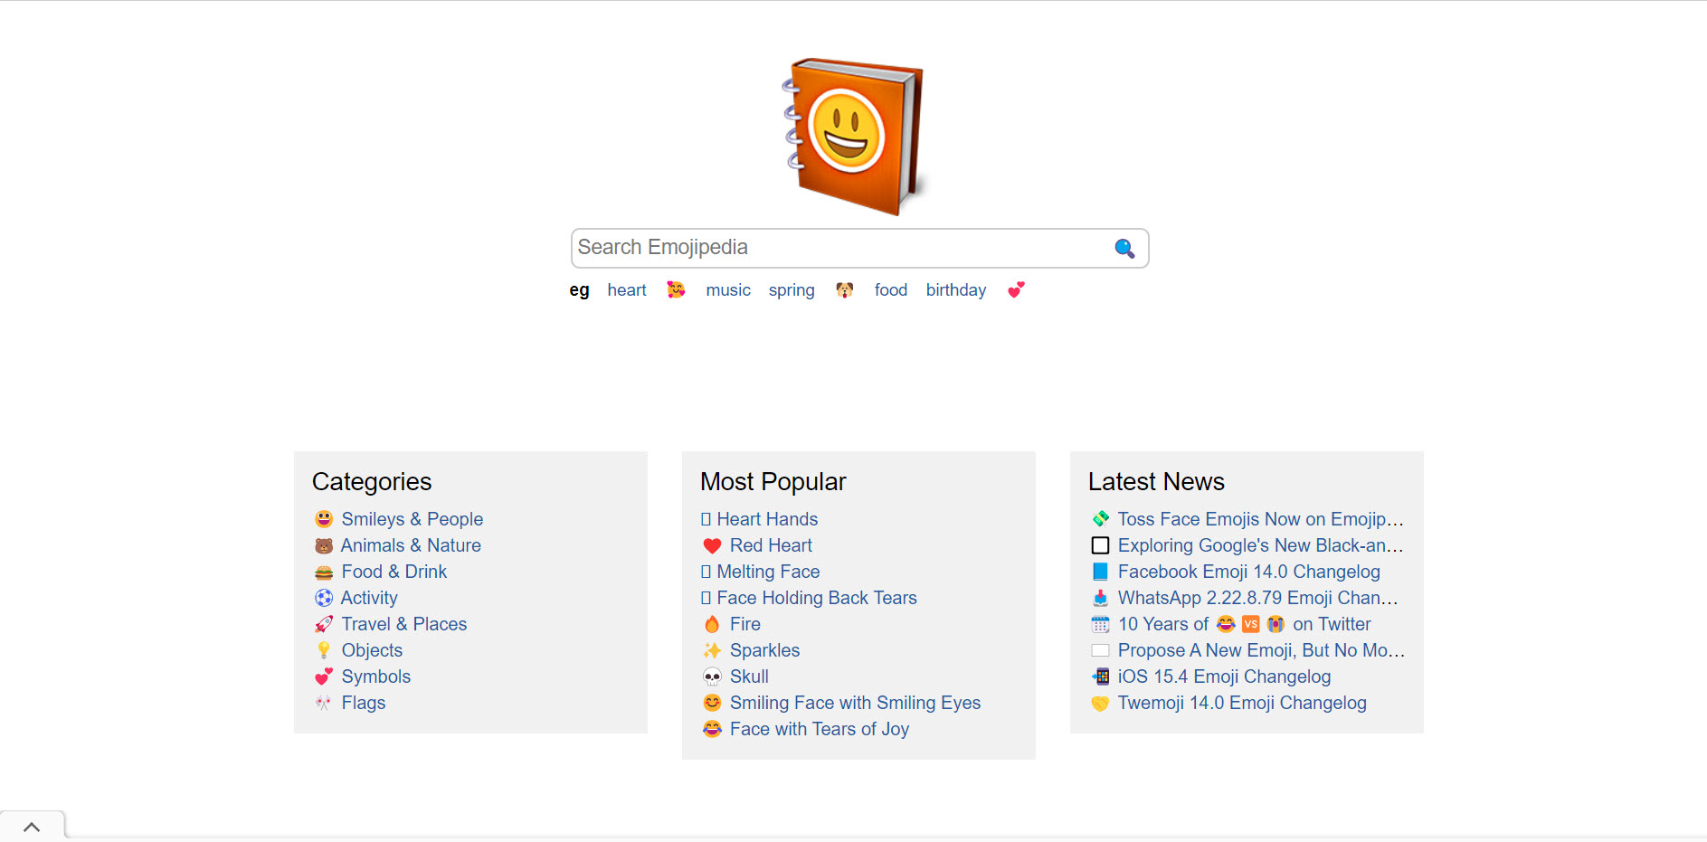Image resolution: width=1707 pixels, height=842 pixels.
Task: Click the skull emoji icon
Action: 712,676
